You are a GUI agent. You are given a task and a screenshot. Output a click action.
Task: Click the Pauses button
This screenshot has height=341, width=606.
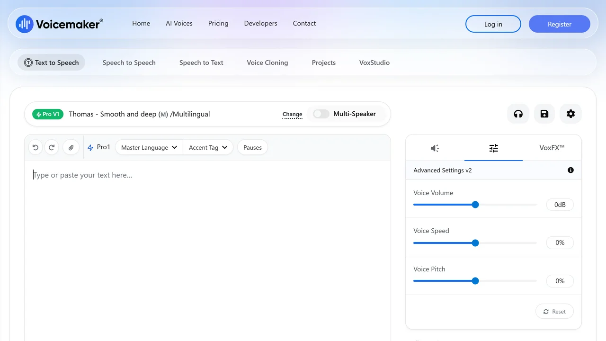252,147
